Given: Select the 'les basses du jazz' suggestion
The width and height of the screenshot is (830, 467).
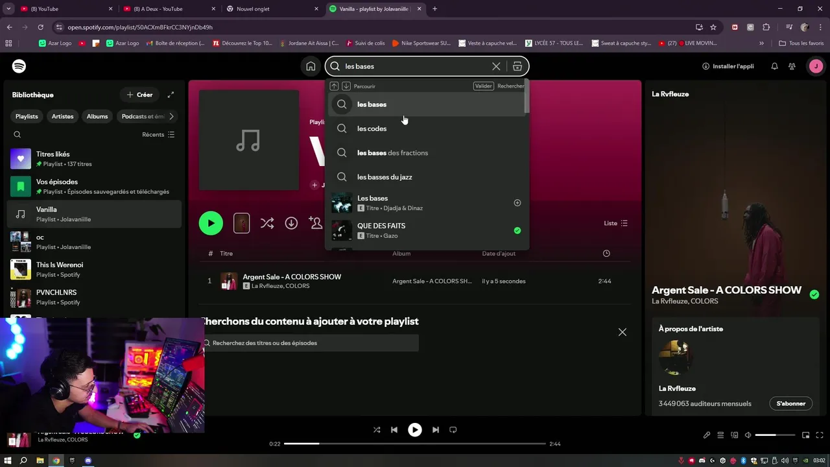Looking at the screenshot, I should pyautogui.click(x=427, y=176).
